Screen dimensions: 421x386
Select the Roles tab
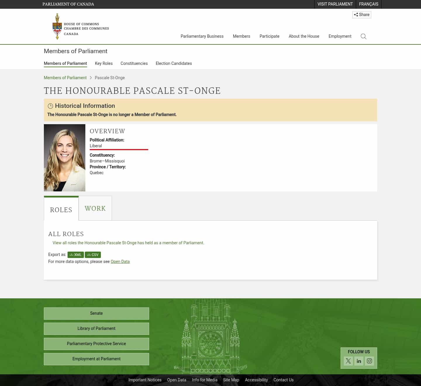pos(61,210)
